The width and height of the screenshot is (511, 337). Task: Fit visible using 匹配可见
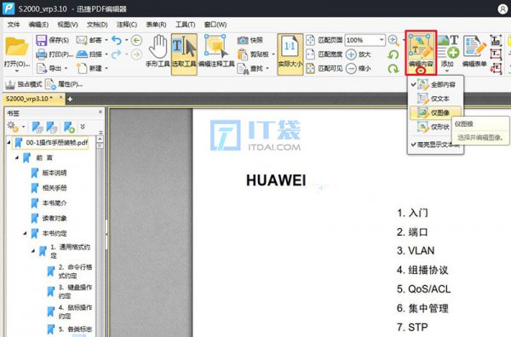[324, 68]
